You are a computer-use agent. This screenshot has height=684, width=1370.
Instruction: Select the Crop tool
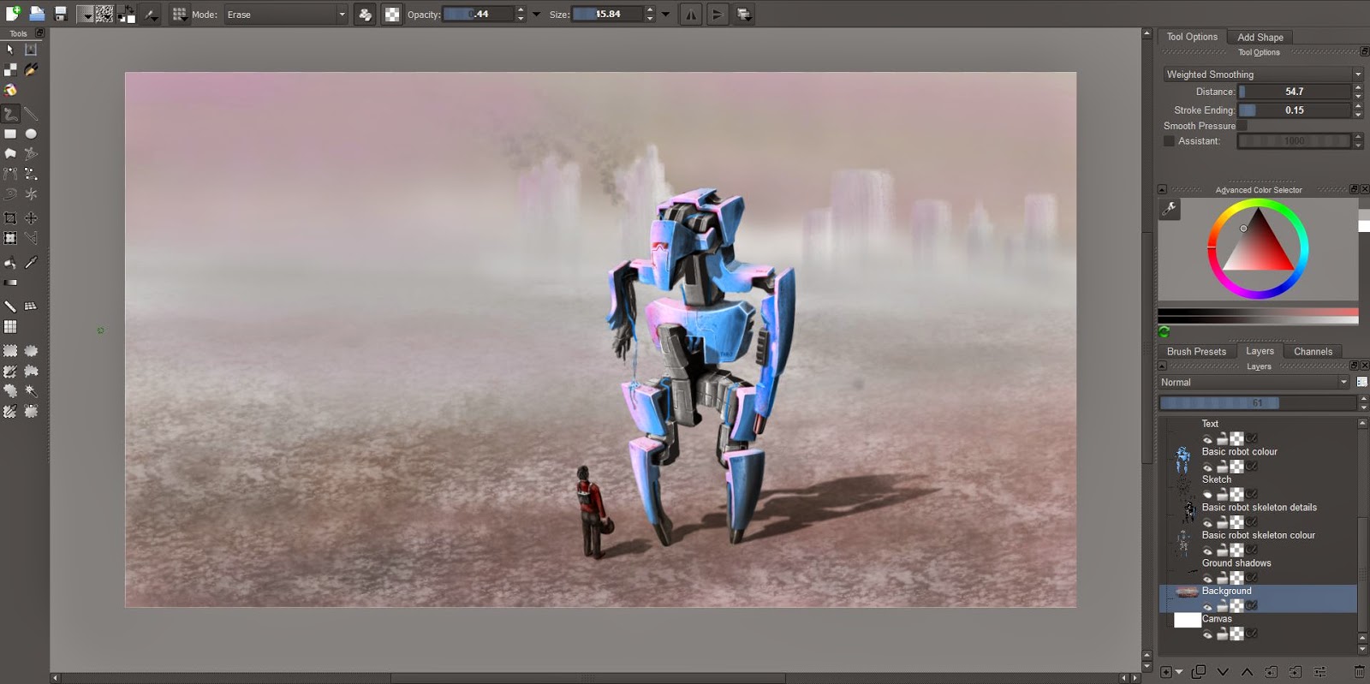click(x=10, y=218)
